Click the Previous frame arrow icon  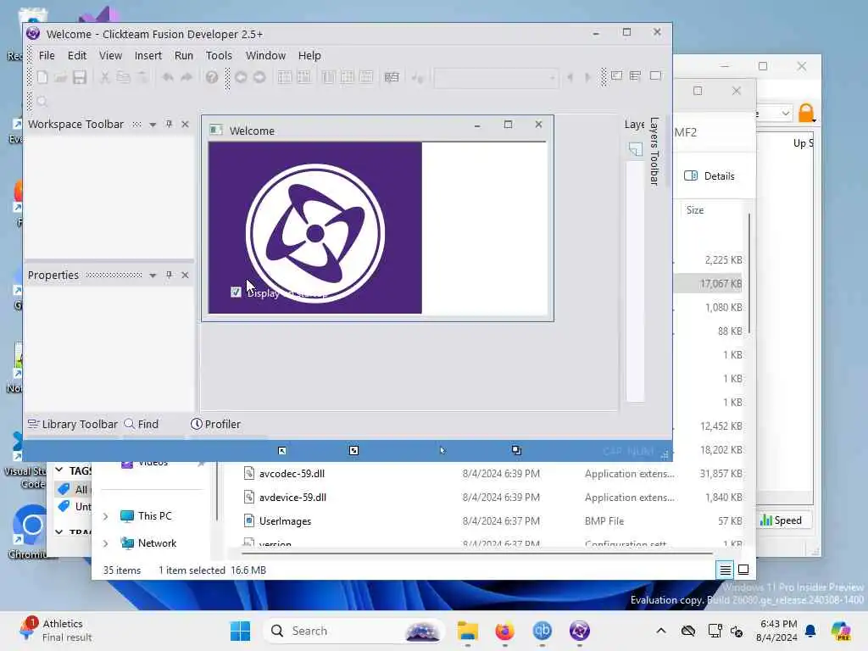(x=570, y=77)
